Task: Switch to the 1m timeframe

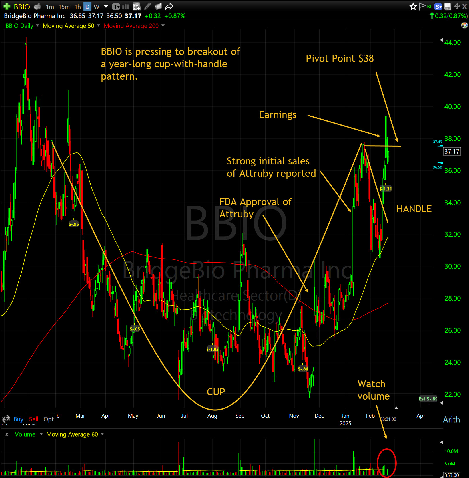Action: click(x=50, y=7)
